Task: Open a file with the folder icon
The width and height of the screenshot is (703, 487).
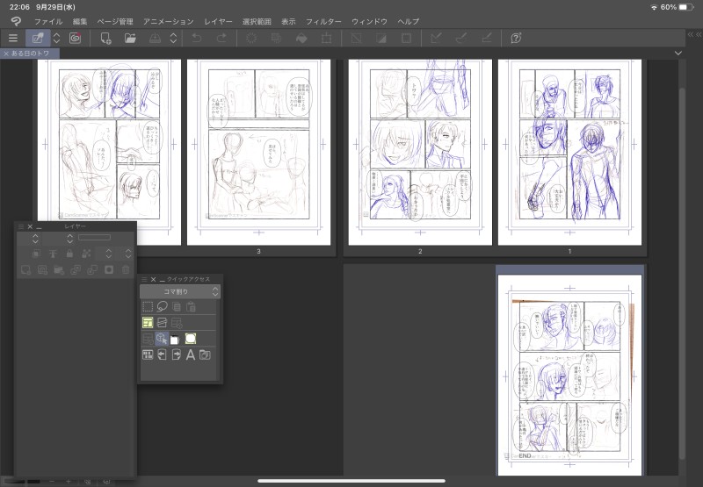Action: coord(130,38)
